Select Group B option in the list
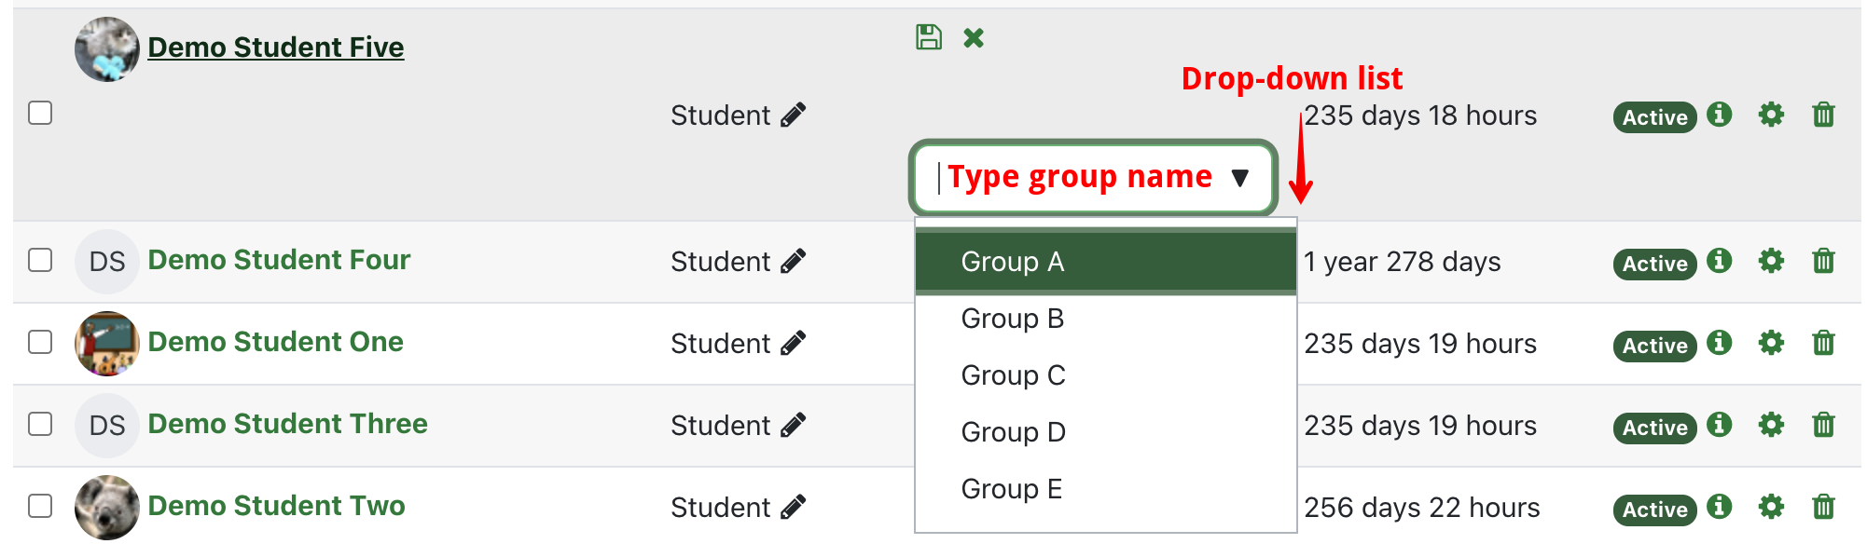Screen dimensions: 1867x544 tap(1012, 319)
